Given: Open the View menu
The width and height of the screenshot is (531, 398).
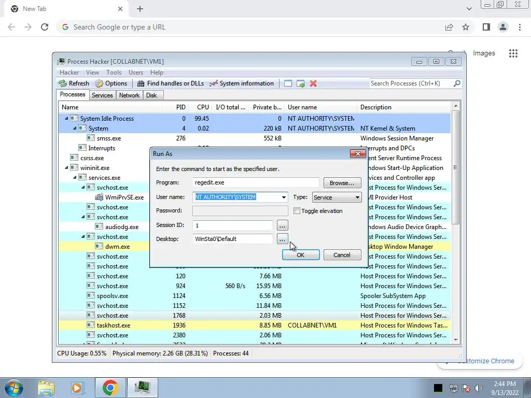Looking at the screenshot, I should (x=92, y=73).
